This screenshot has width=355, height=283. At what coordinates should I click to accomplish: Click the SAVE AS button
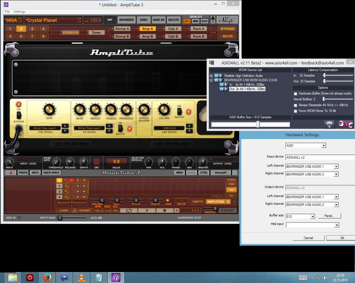click(x=158, y=20)
